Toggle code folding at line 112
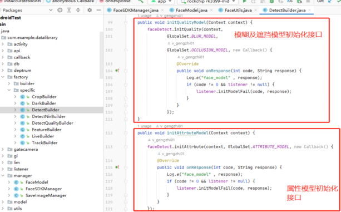This screenshot has width=341, height=212. 126,133
